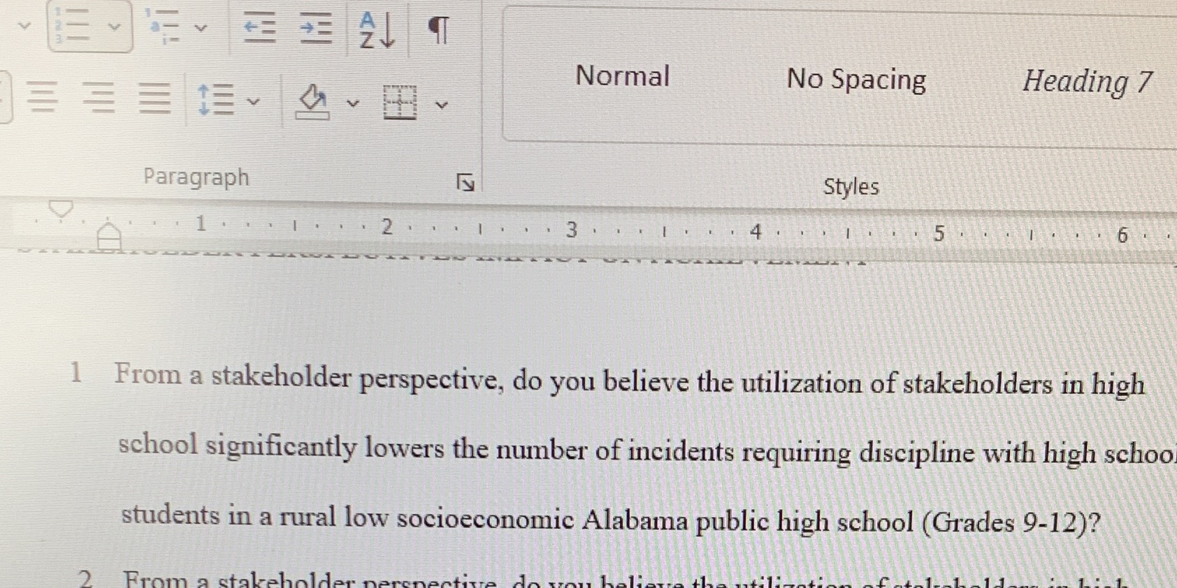
Task: Apply the Heading 7 style
Action: (x=1088, y=82)
